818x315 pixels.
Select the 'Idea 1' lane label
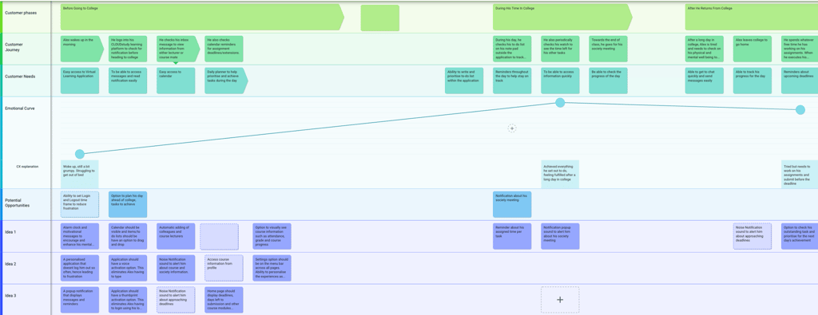(10, 232)
